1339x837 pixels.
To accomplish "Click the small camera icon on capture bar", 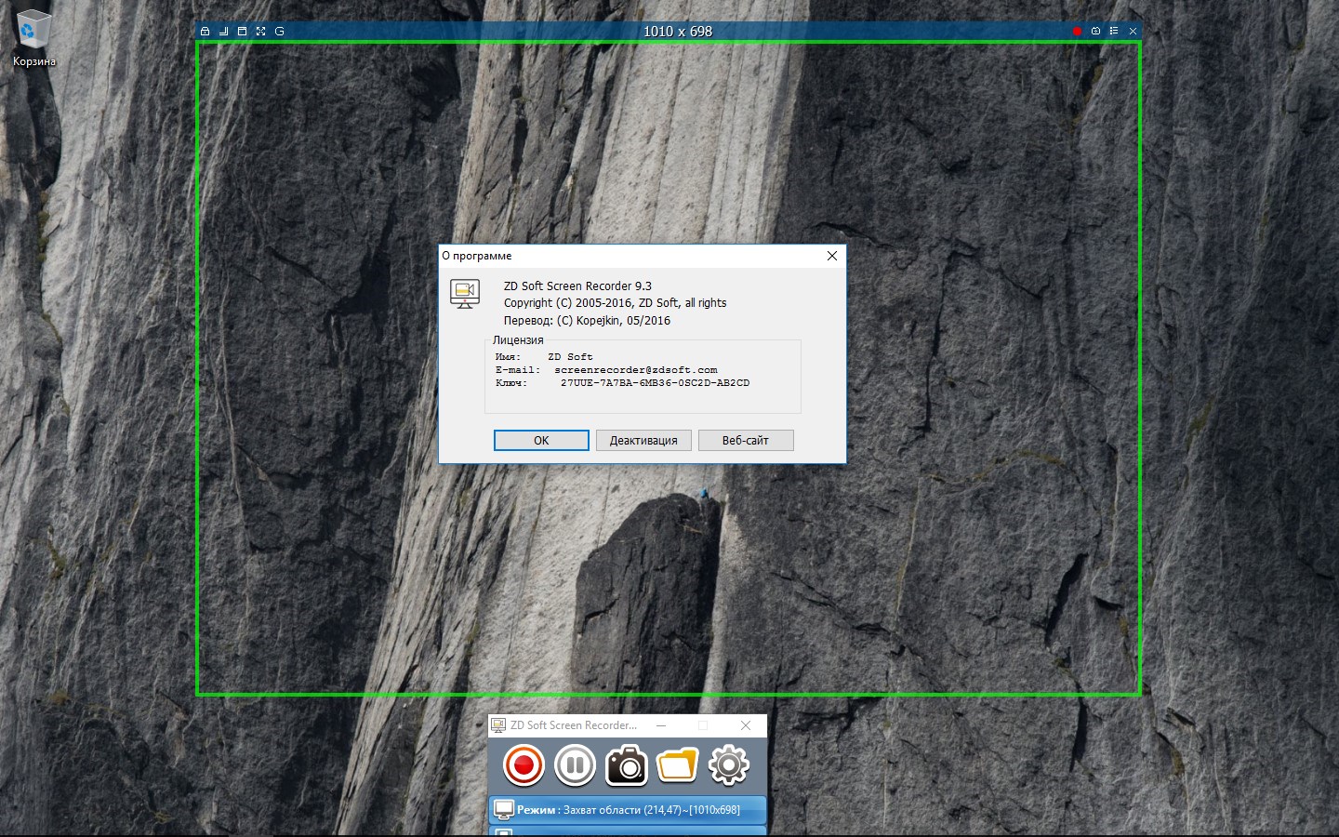I will [1095, 32].
